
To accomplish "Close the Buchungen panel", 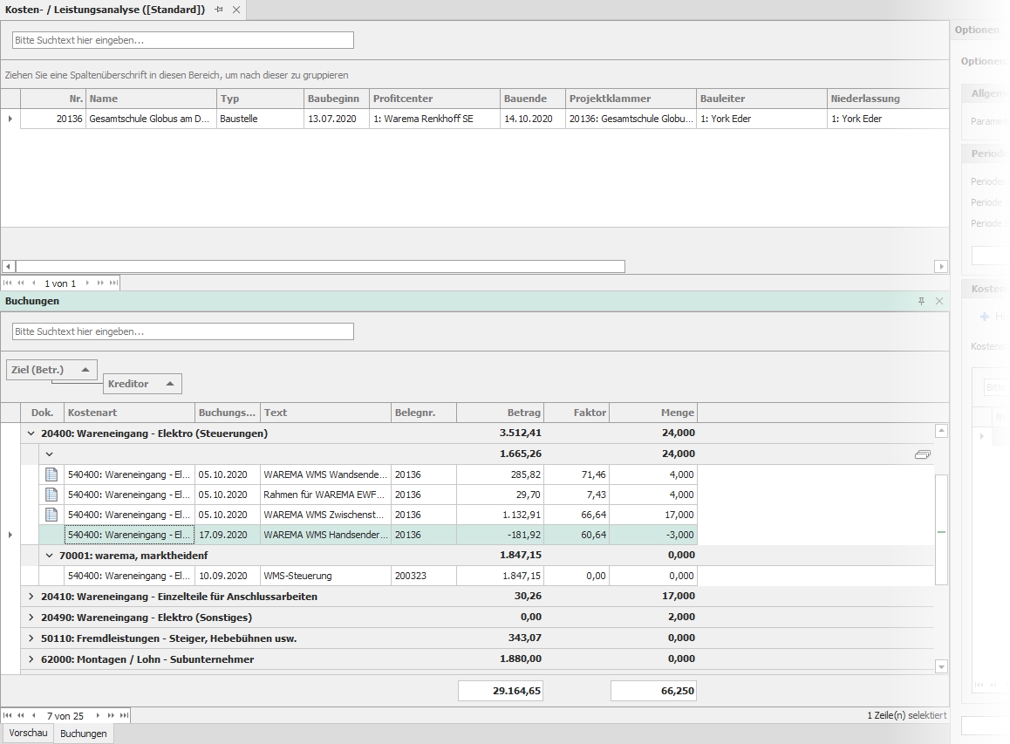I will (939, 301).
